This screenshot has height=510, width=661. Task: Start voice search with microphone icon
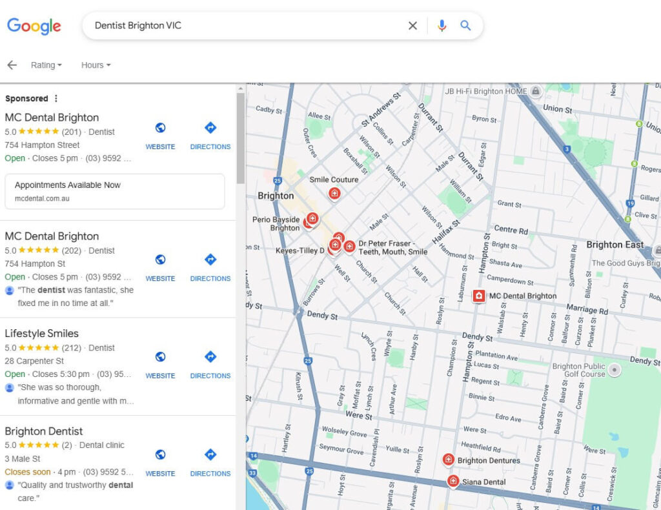point(442,26)
